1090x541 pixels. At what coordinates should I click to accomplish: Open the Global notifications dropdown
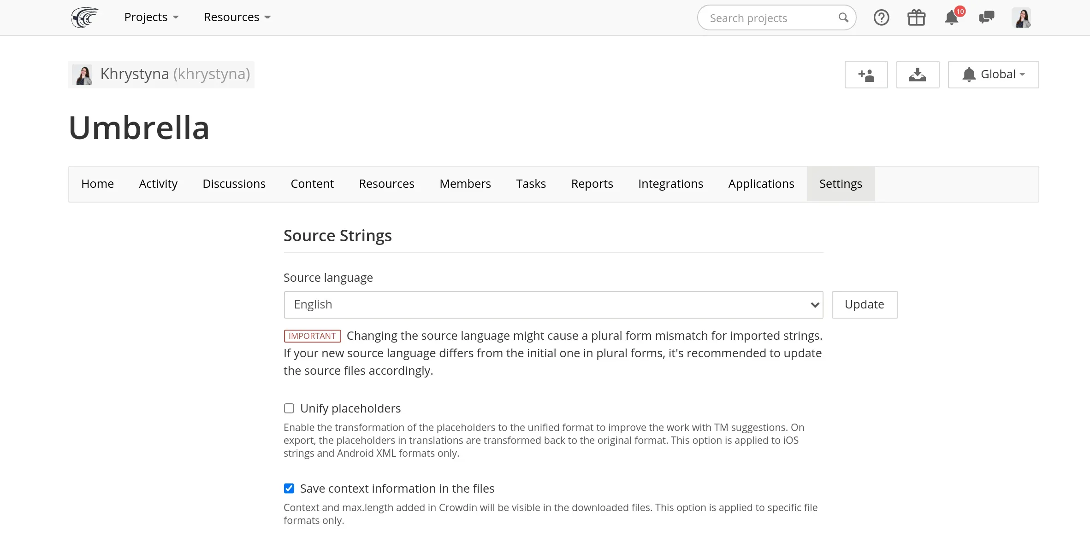click(x=993, y=75)
